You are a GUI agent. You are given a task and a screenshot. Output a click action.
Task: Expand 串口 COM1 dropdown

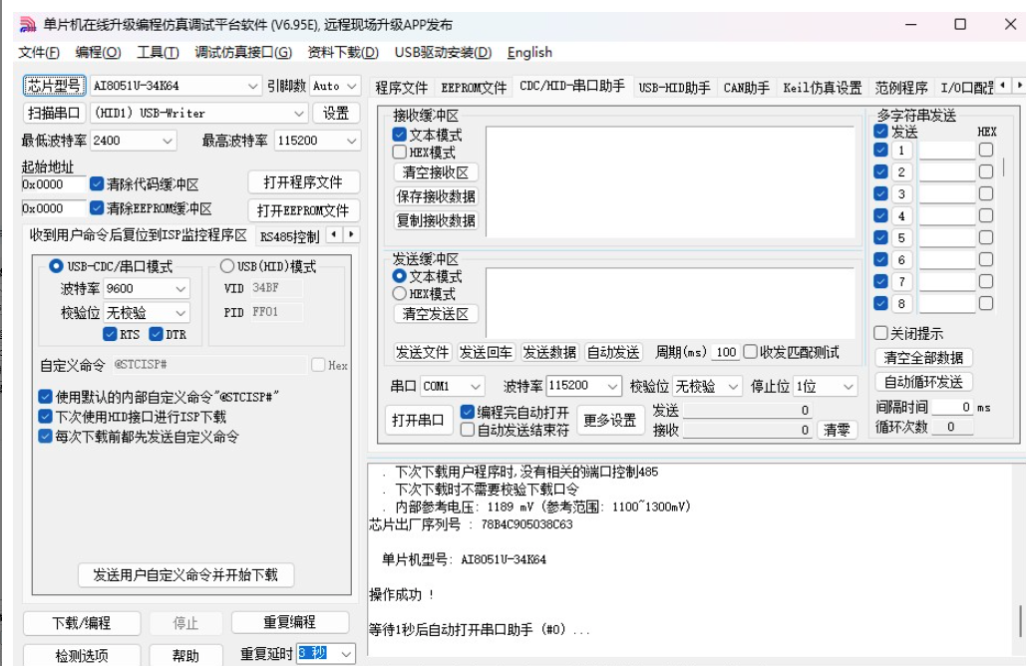pyautogui.click(x=476, y=387)
